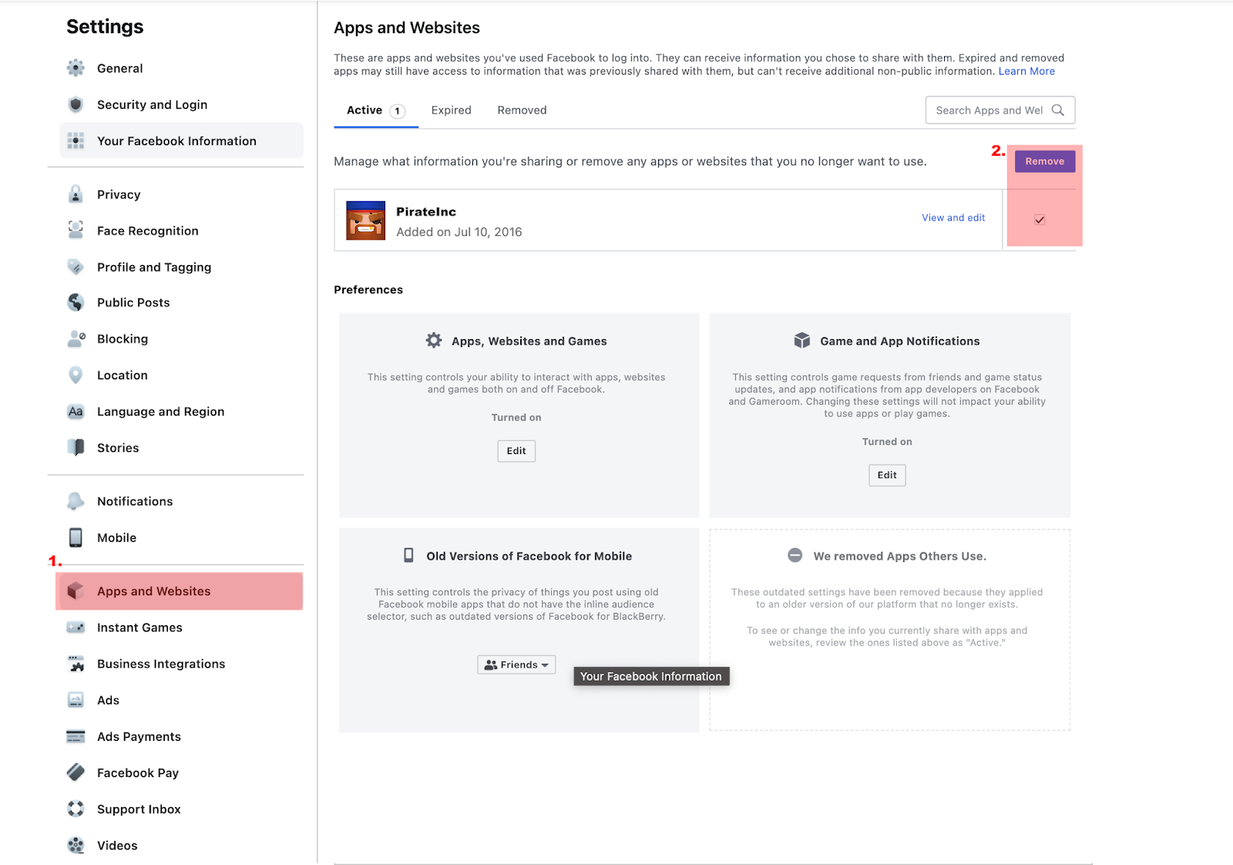Click the Mobile phone icon
Screen dimensions: 1233x865
click(x=76, y=537)
